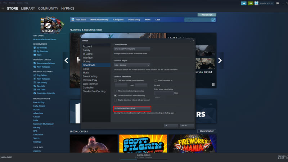
Task: Click the VR Titles icon in sidebar
Action: [35, 89]
